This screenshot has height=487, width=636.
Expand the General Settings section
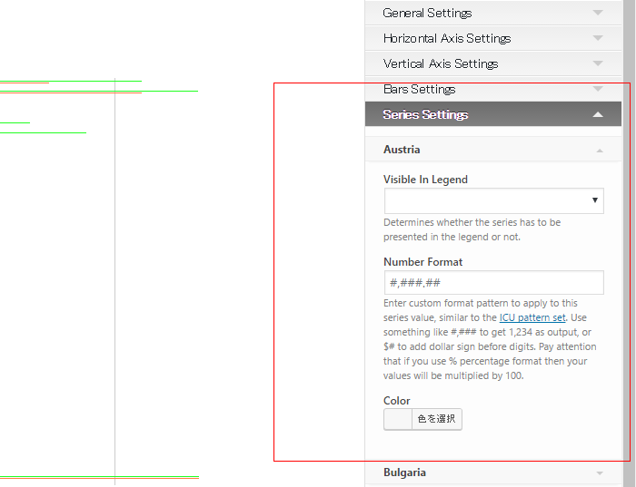[x=492, y=13]
